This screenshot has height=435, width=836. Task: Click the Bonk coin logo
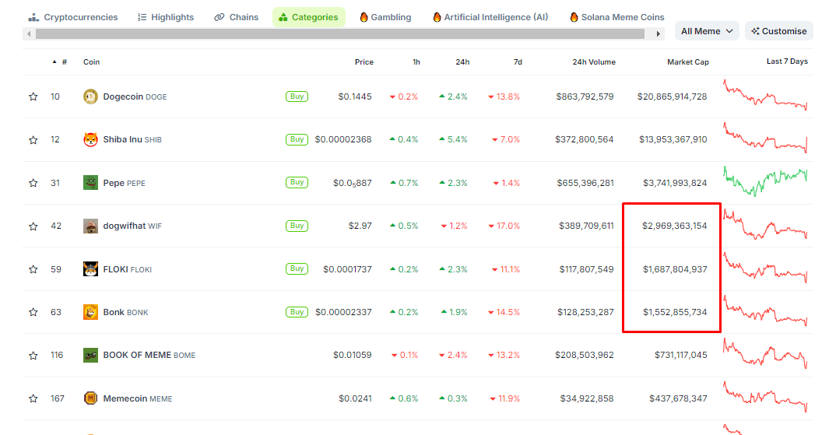pyautogui.click(x=90, y=312)
